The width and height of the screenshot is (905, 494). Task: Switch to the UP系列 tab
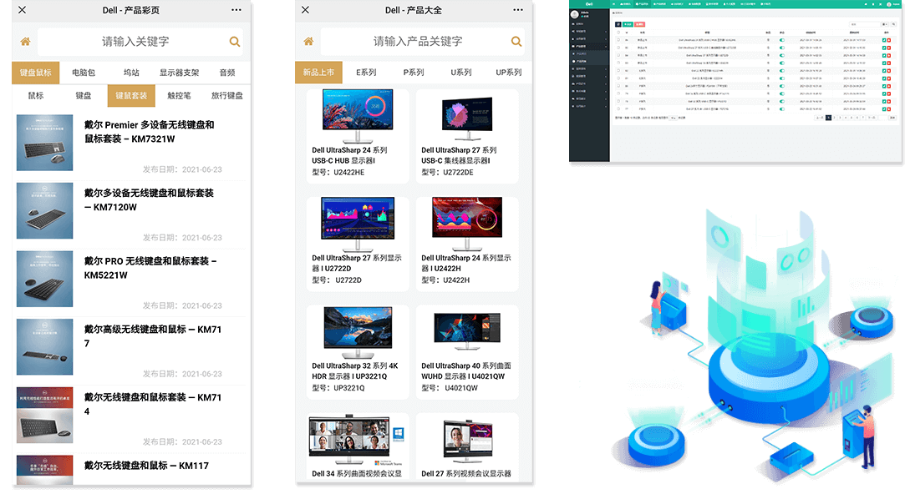[508, 73]
